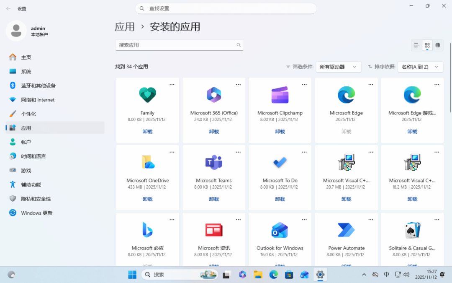452x283 pixels.
Task: Click the taskbar 搜索 box
Action: point(179,275)
